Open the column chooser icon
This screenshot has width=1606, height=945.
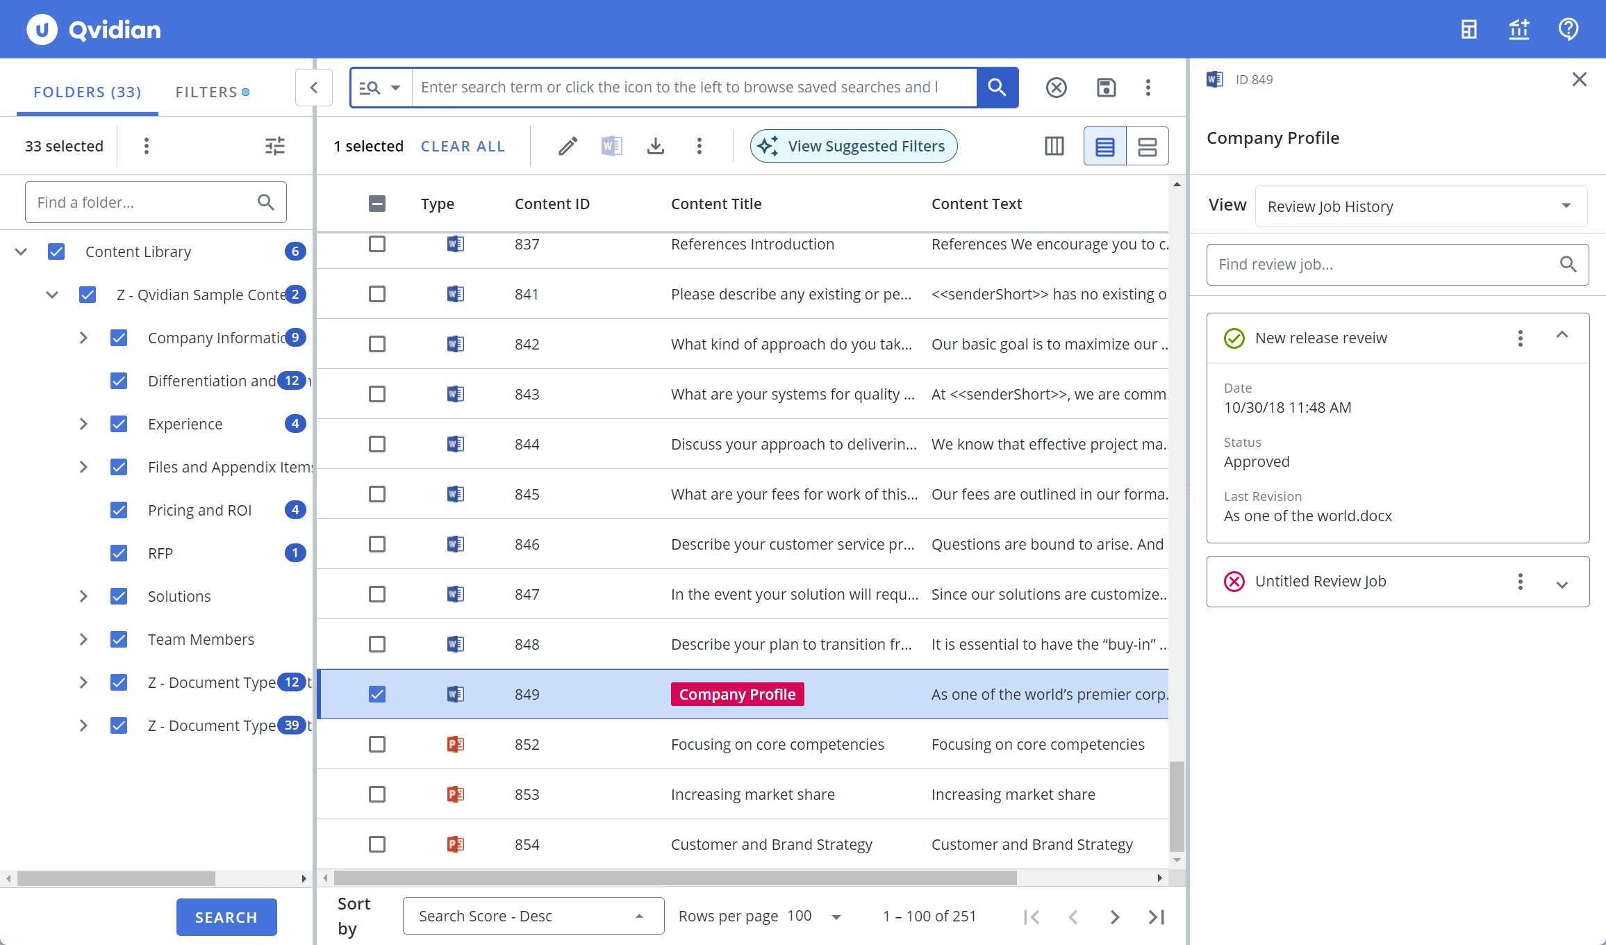point(1054,146)
